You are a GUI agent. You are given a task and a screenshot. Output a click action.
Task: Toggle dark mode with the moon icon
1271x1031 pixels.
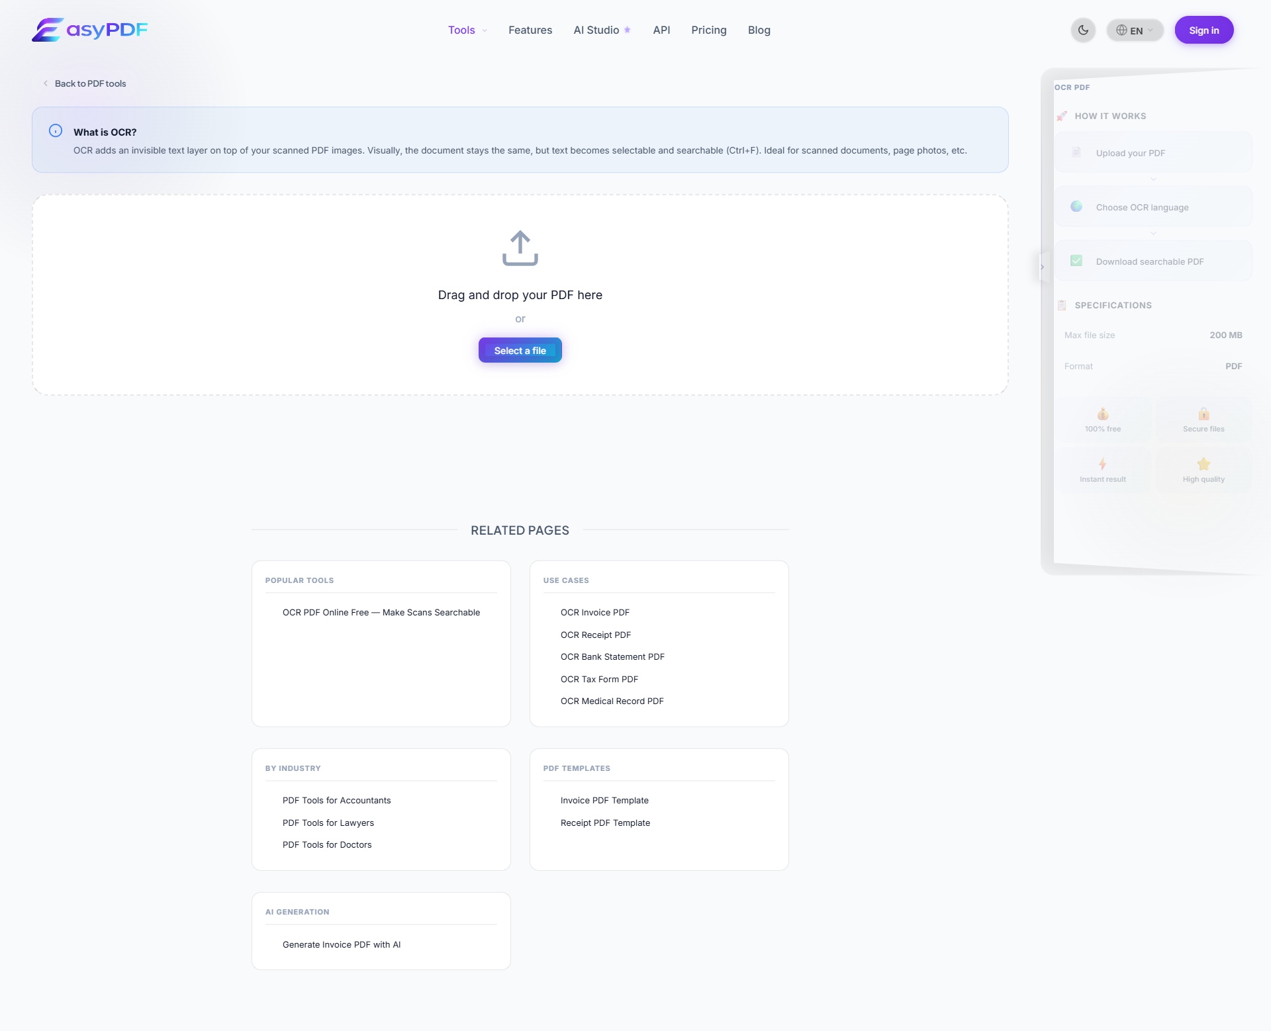click(x=1083, y=30)
